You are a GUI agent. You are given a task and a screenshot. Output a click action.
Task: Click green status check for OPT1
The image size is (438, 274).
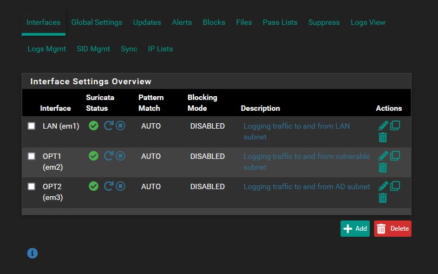[94, 156]
